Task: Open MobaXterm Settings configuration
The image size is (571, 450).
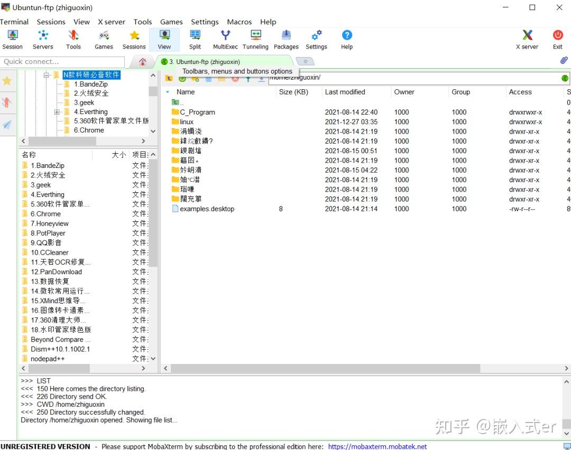Action: (x=316, y=38)
